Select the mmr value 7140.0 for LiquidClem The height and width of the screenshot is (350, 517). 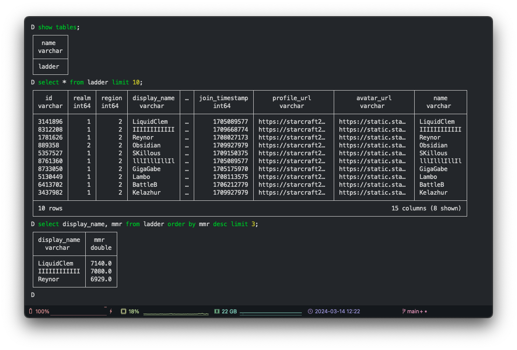[x=100, y=263]
